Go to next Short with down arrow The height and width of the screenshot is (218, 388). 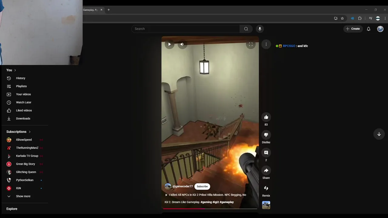click(x=379, y=134)
